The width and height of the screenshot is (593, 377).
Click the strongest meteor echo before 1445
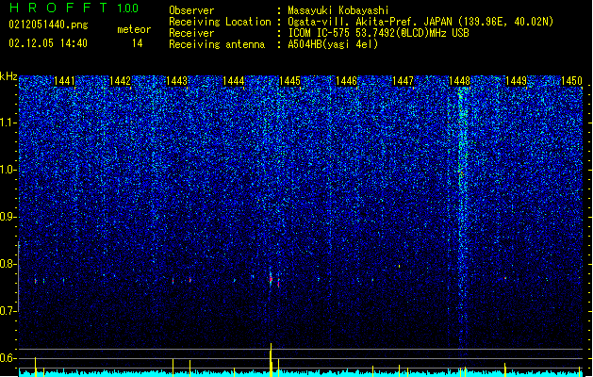pyautogui.click(x=271, y=280)
